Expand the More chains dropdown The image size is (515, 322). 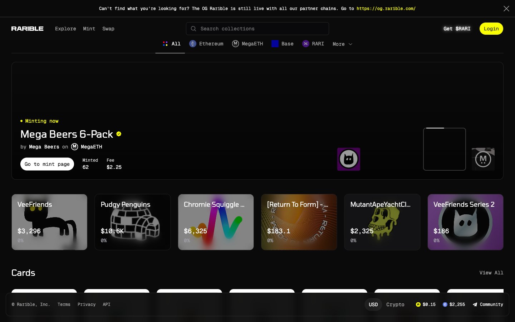[x=342, y=44]
